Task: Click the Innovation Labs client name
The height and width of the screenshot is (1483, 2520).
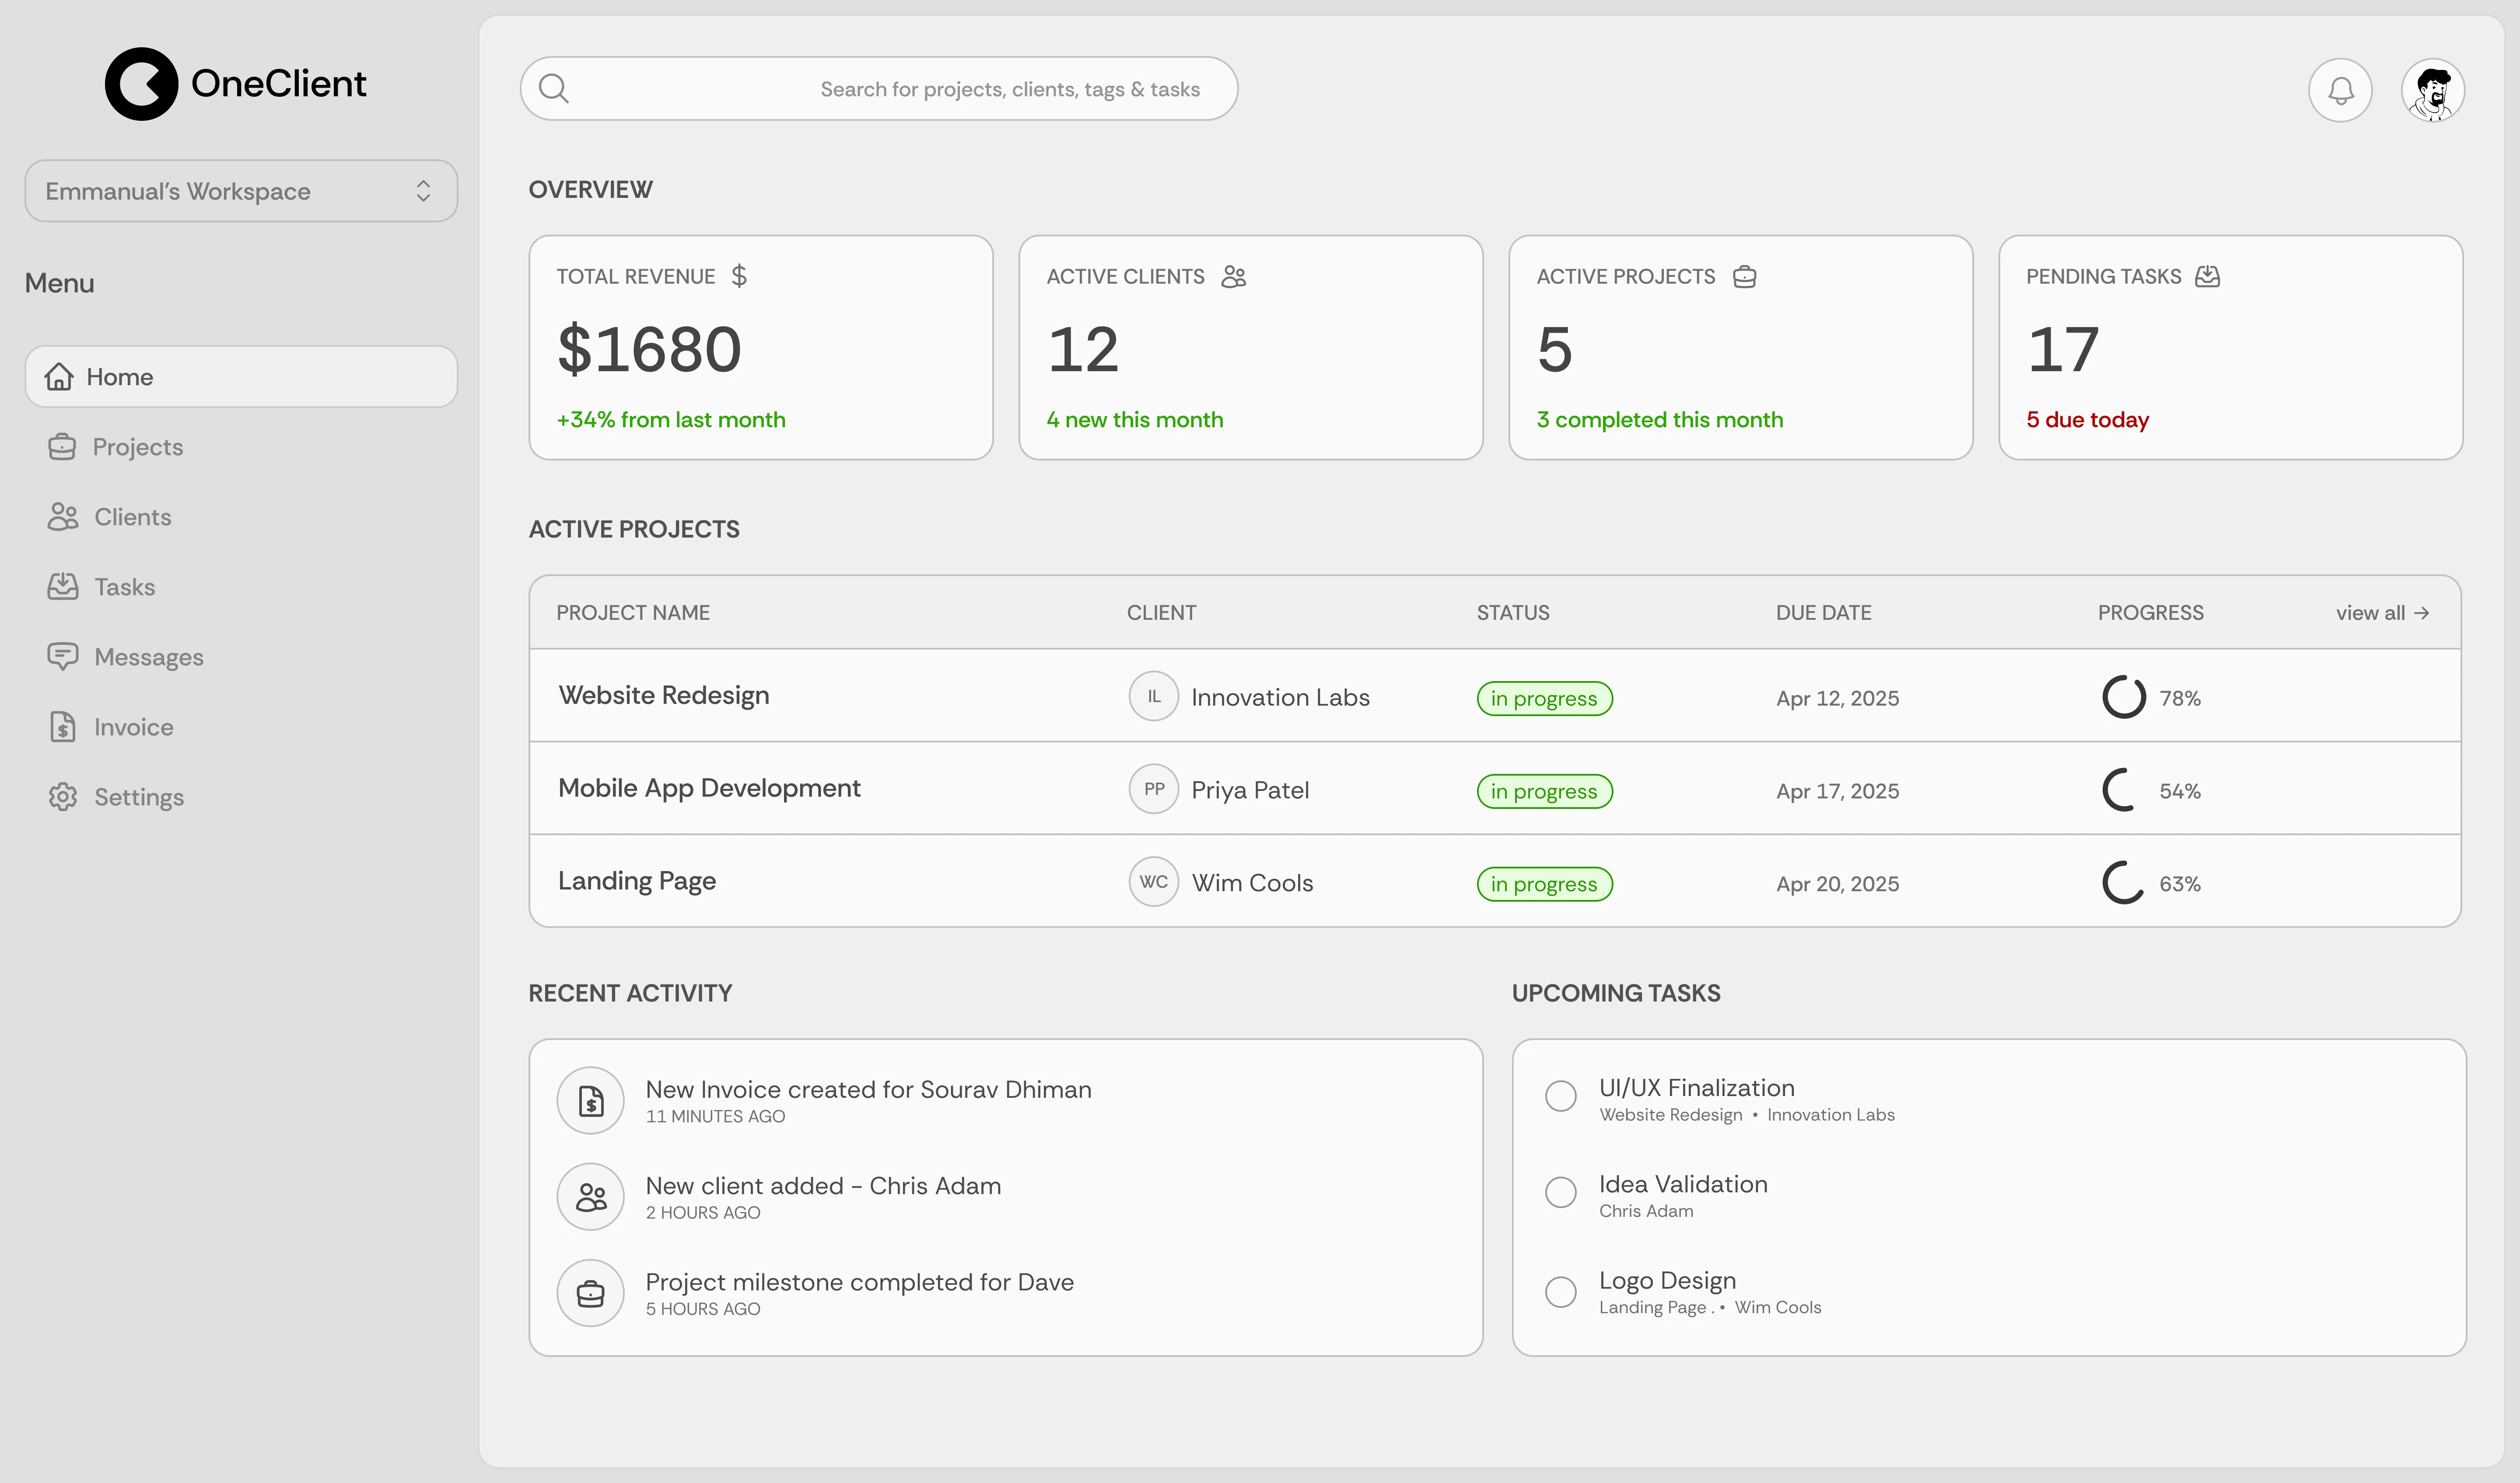Action: coord(1280,697)
